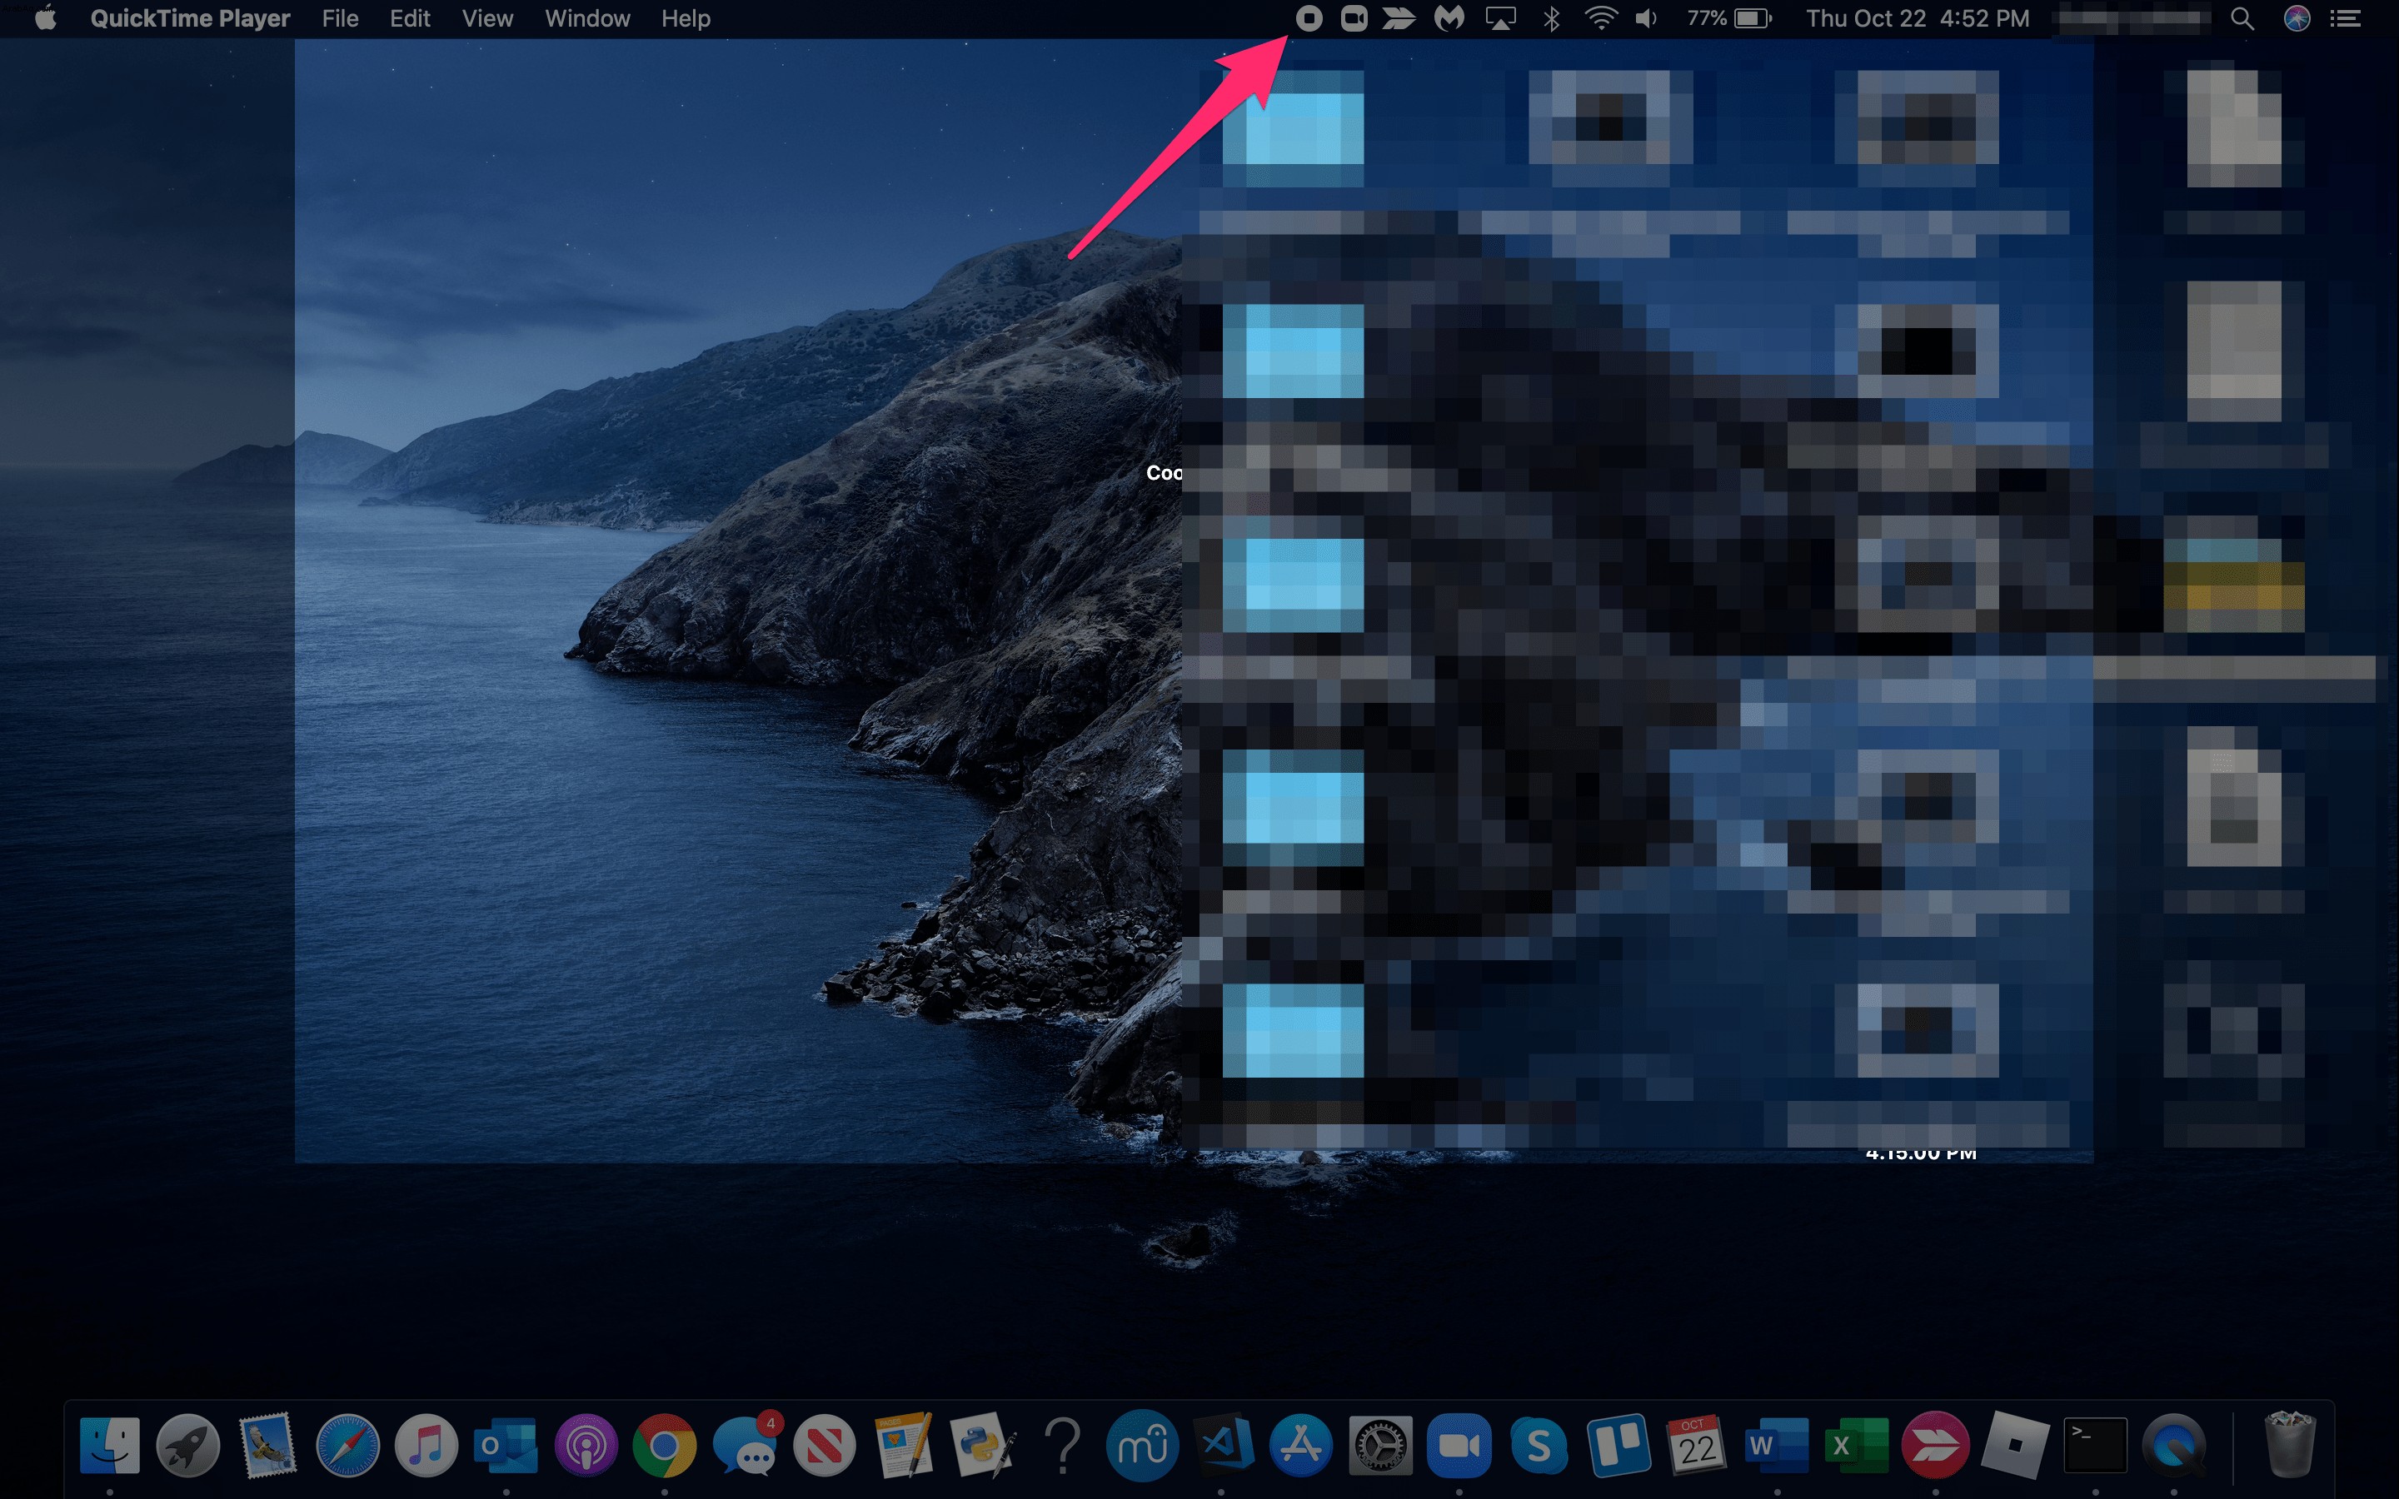
Task: Open the Music app in Dock
Action: click(426, 1445)
